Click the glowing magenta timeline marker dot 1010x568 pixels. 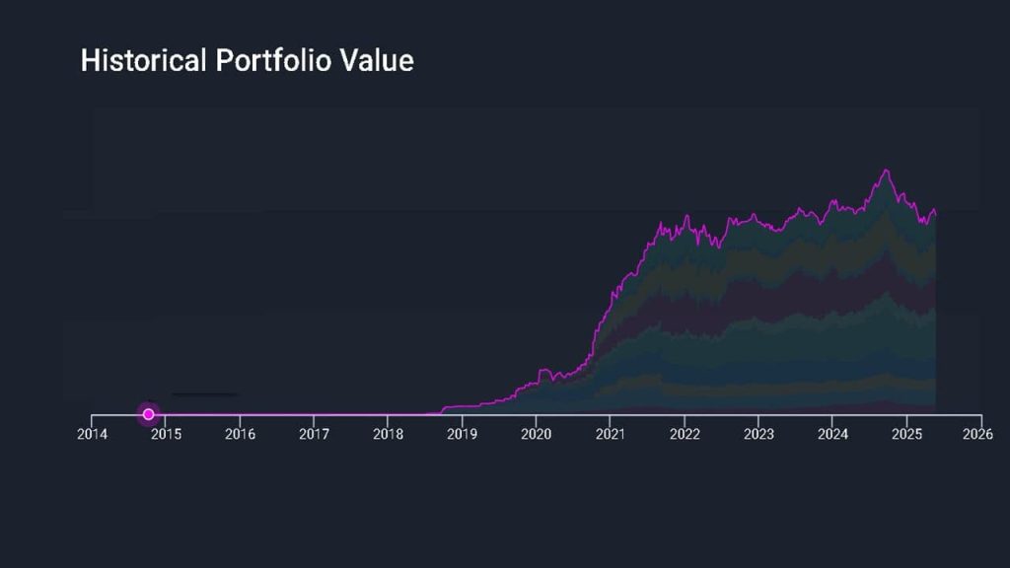[x=148, y=414]
